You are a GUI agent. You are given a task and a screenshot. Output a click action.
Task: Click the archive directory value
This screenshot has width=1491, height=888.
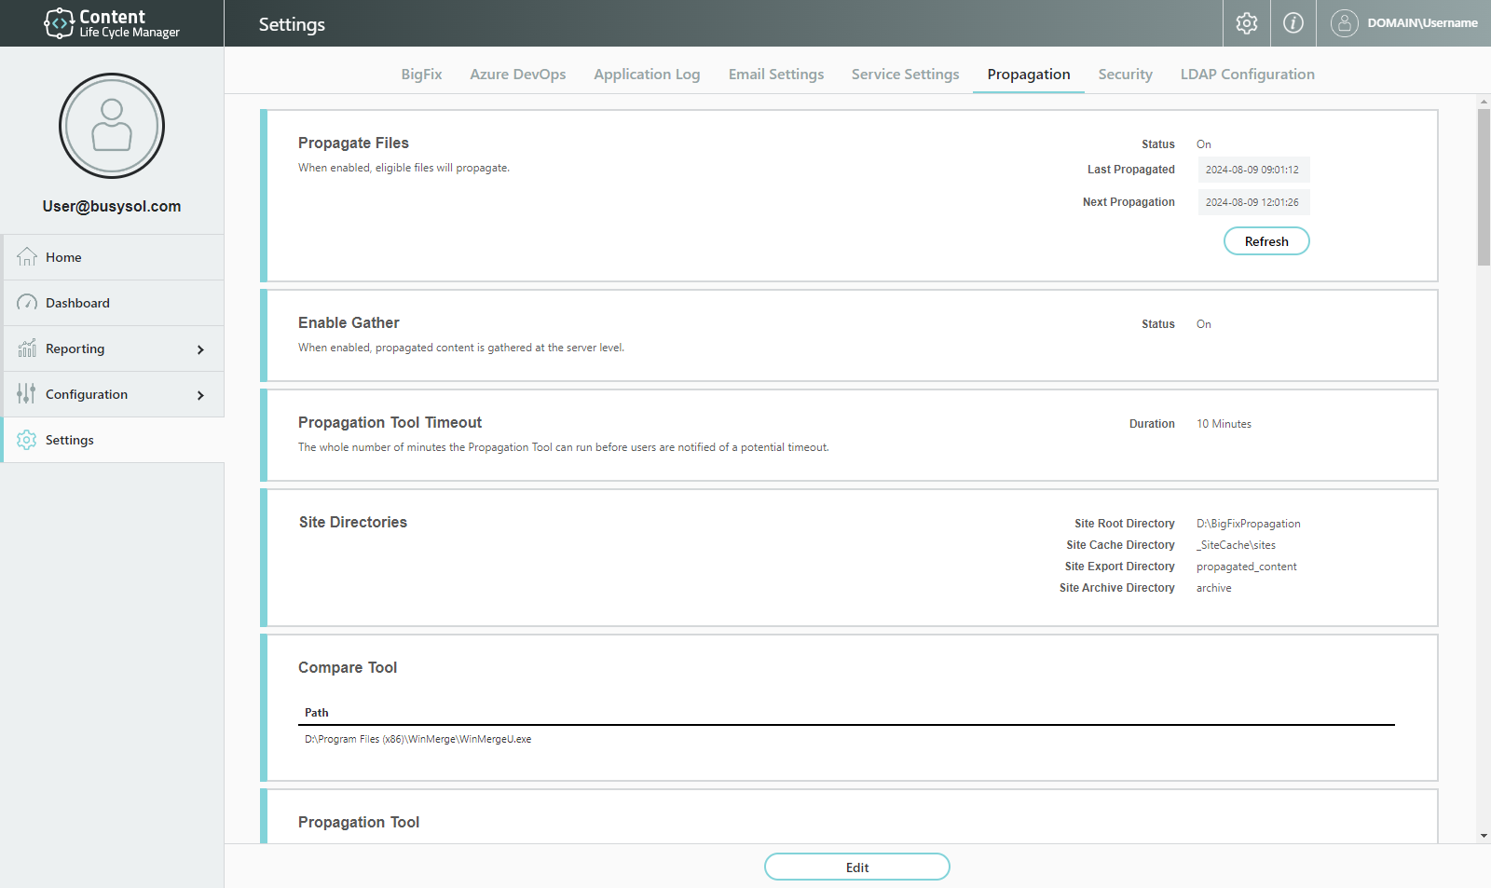1214,588
